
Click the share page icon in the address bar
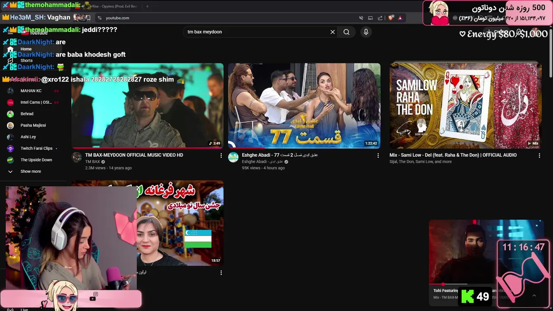coord(380,18)
